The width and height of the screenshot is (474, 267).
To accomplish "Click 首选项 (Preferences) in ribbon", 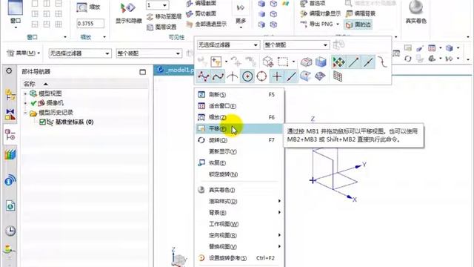I will tap(313, 3).
